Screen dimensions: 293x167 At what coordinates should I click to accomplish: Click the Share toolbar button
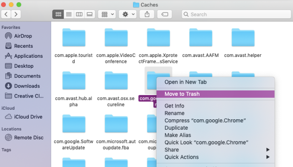147,14
